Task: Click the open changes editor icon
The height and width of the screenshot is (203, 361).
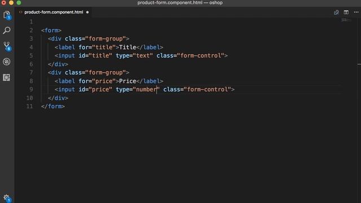Action: pyautogui.click(x=336, y=12)
